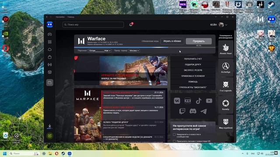280x157 pixels.
Task: Open ПОМОЩЬ link in right panel
Action: [x=193, y=82]
